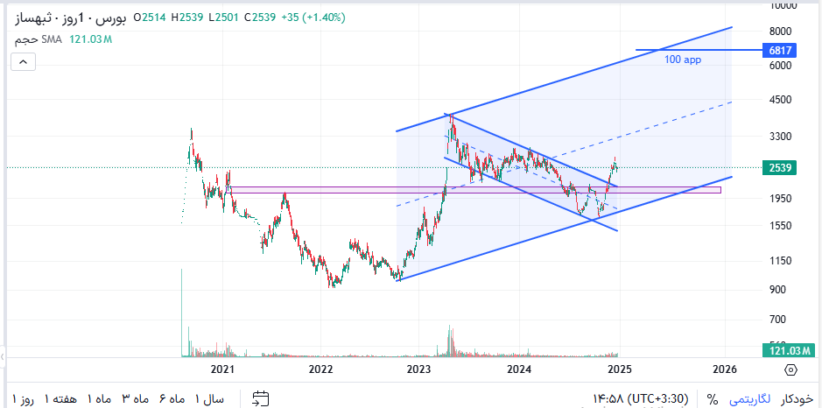822x408 pixels.
Task: Click the 8000 price axis label
Action: tap(780, 31)
